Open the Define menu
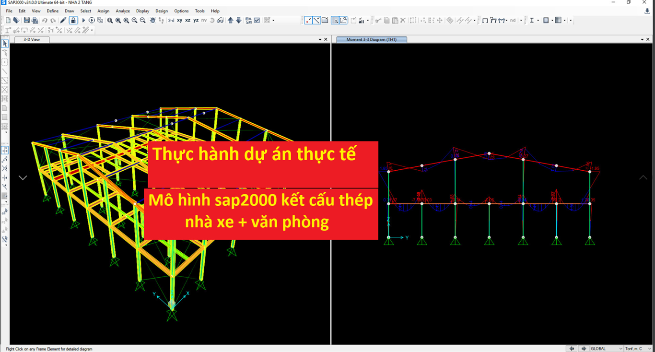Image resolution: width=655 pixels, height=352 pixels. pos(52,11)
